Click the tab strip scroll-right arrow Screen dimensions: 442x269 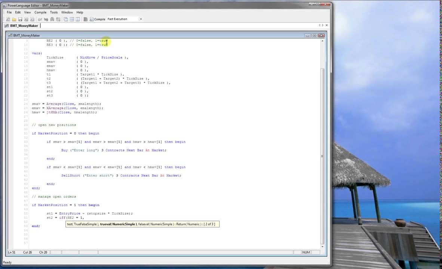[323, 25]
